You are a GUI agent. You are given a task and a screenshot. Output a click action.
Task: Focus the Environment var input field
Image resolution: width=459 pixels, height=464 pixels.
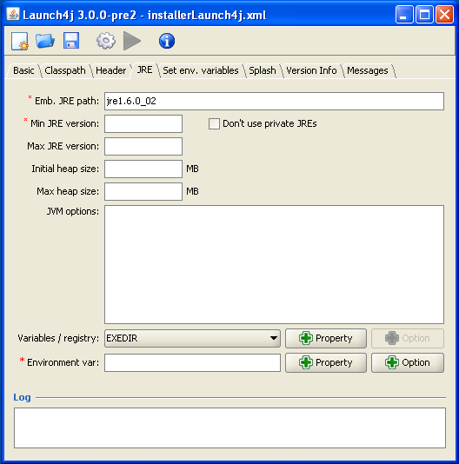tap(192, 363)
